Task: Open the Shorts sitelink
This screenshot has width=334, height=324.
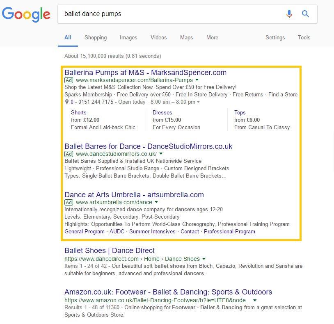Action: coord(79,112)
